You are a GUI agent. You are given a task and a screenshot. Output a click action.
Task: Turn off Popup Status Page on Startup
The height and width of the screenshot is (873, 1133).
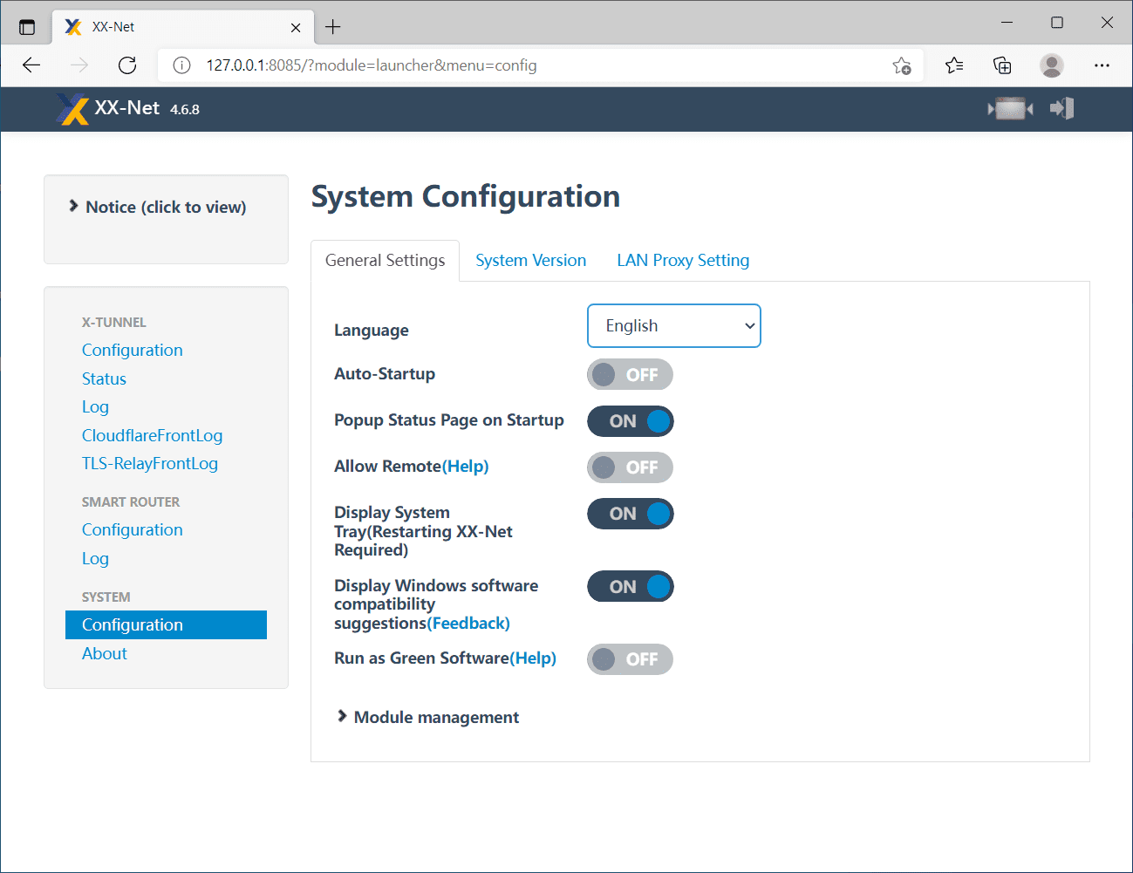pos(630,421)
